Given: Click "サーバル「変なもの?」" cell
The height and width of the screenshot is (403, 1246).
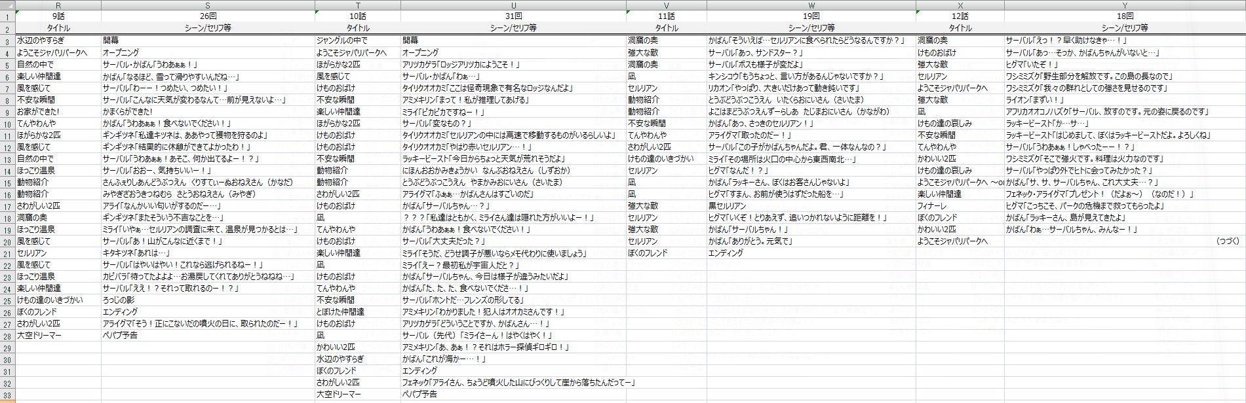Looking at the screenshot, I should point(513,124).
